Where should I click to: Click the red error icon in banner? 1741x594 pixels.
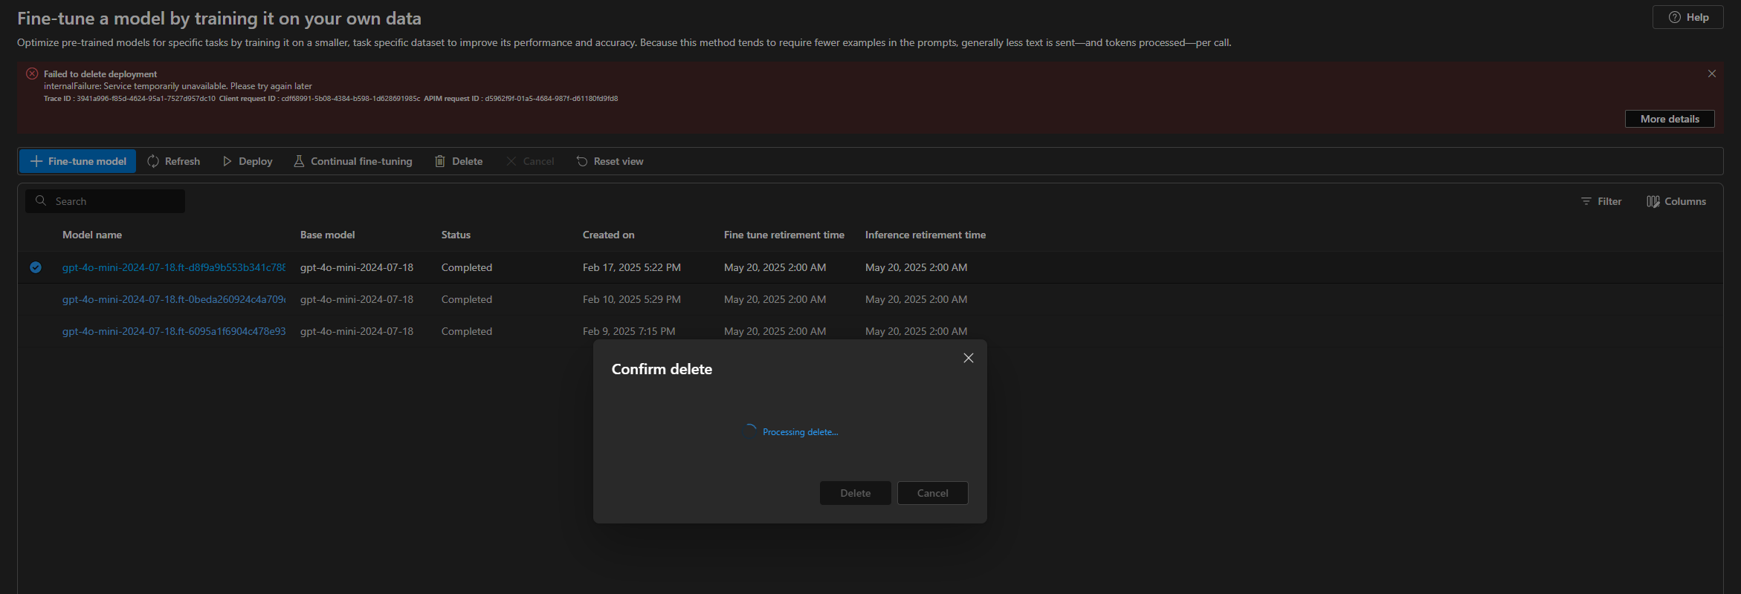tap(32, 74)
